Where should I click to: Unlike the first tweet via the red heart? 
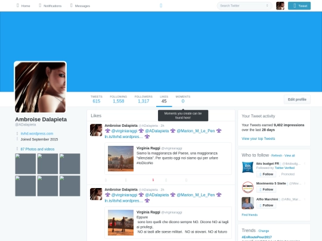[x=153, y=180]
